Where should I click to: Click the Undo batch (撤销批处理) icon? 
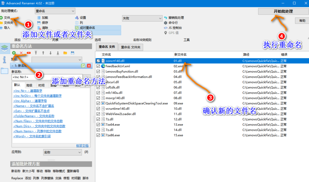166,18
